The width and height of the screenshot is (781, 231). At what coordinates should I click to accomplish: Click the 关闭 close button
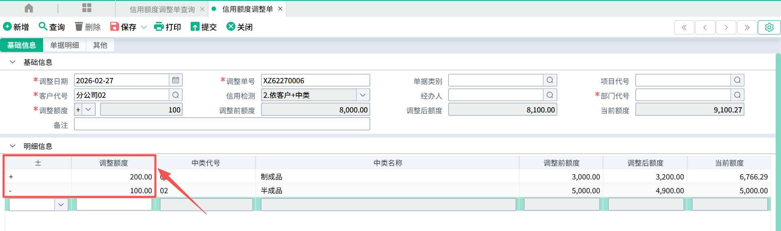click(x=240, y=27)
